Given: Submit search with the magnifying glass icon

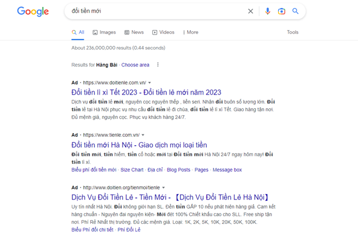Looking at the screenshot, I should (x=296, y=11).
